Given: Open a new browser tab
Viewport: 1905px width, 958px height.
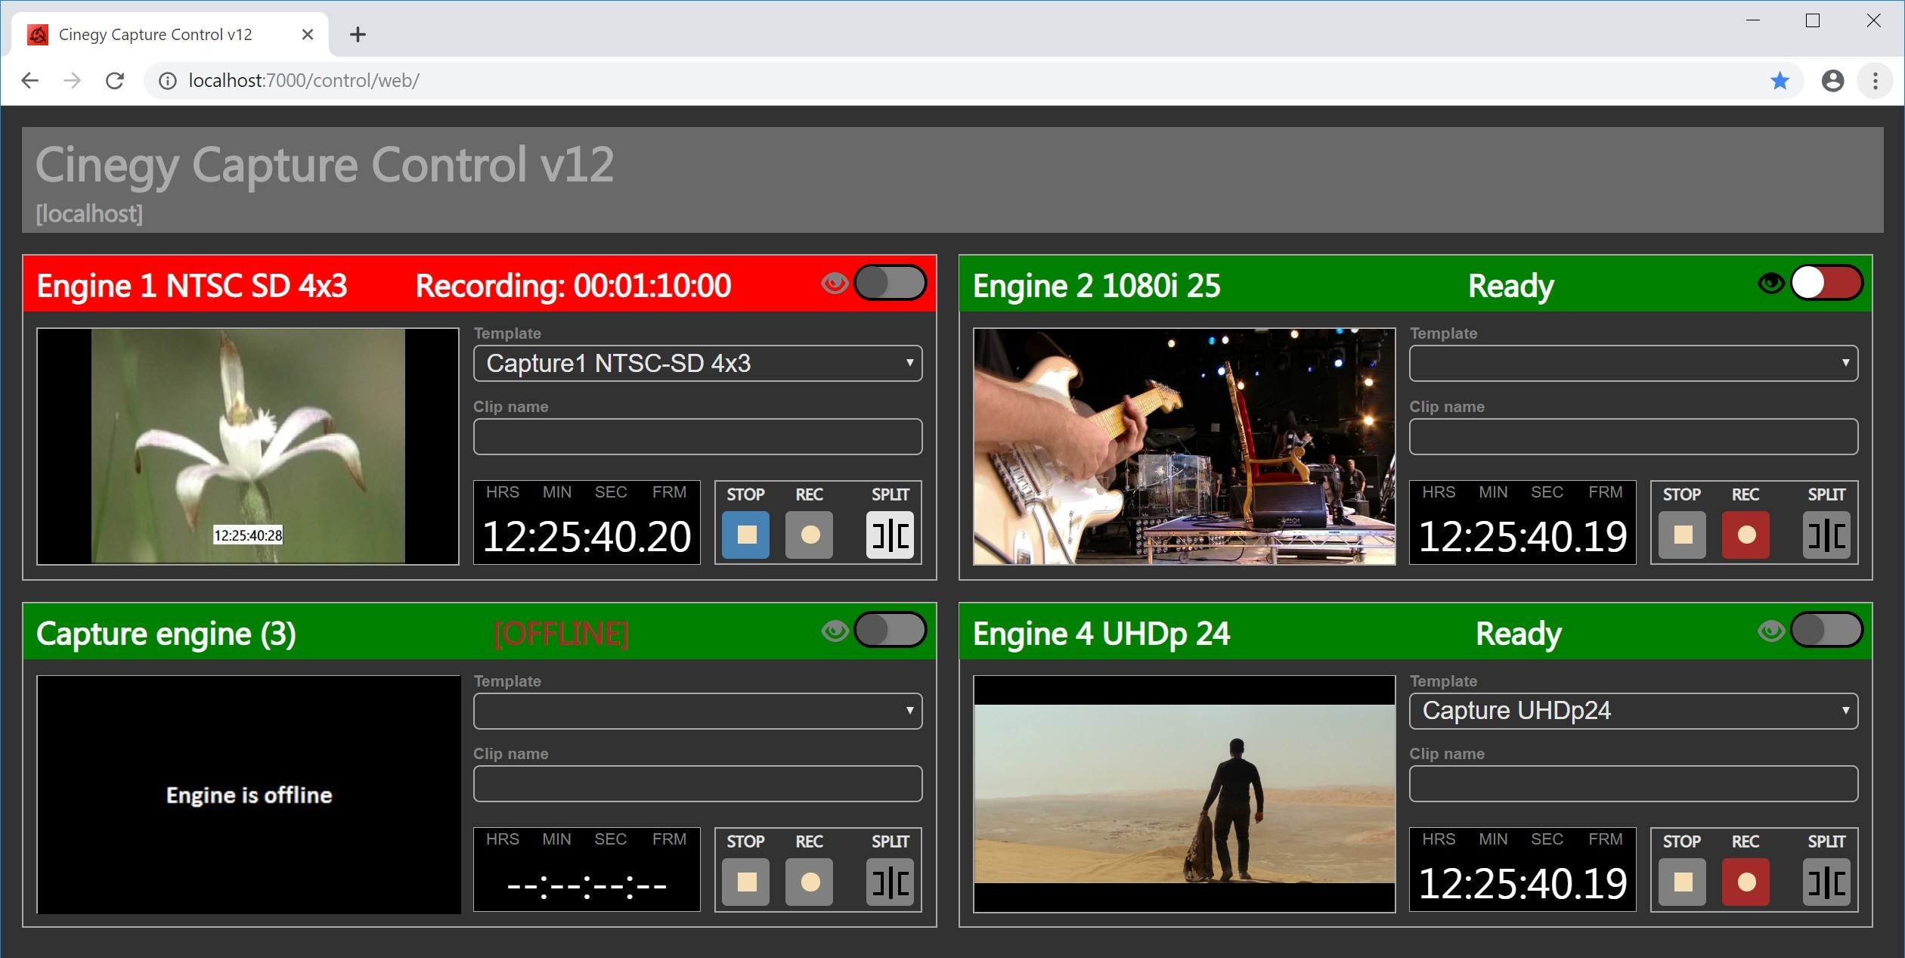Looking at the screenshot, I should [x=358, y=35].
